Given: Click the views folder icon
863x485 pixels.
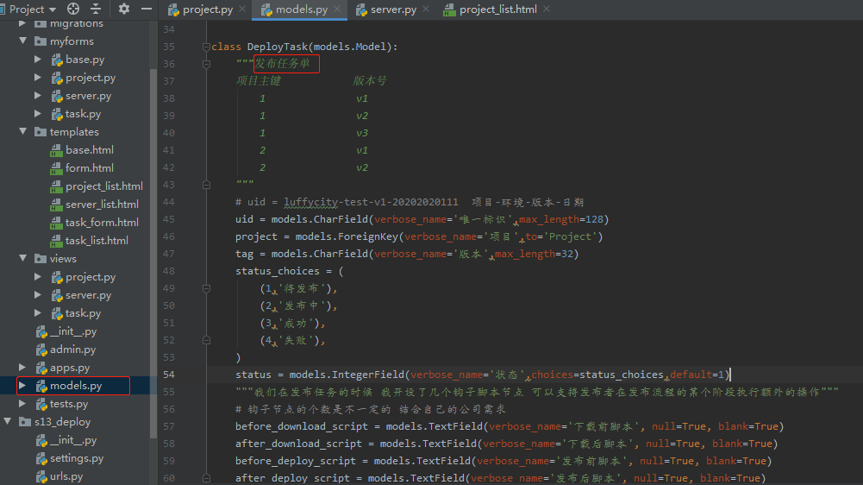Looking at the screenshot, I should 41,259.
